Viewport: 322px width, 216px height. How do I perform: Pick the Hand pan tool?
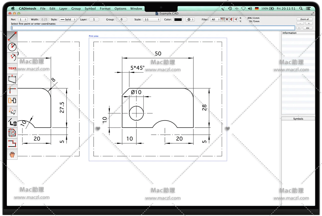(12, 154)
